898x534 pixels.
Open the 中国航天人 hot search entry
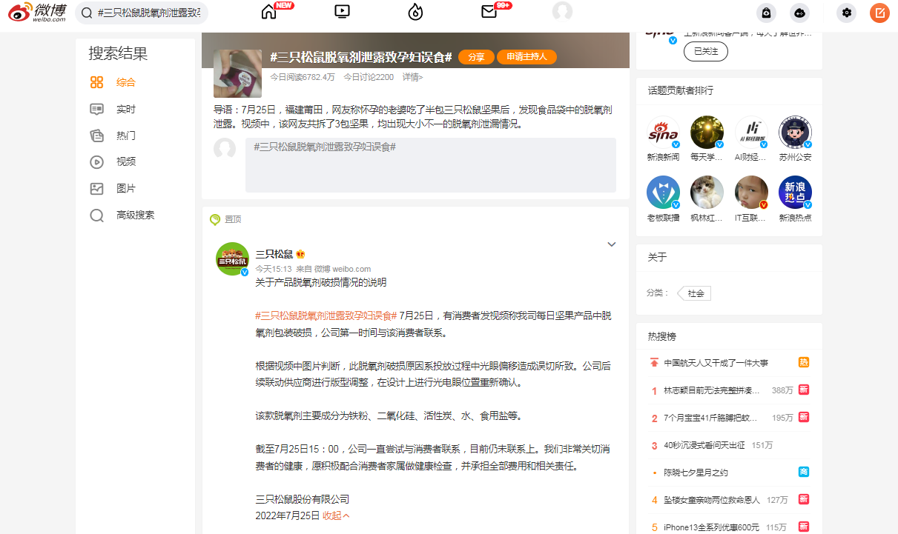716,363
